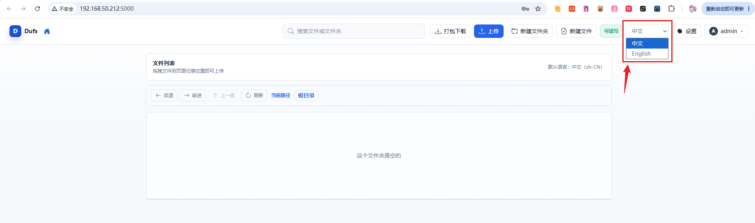Click the Dufs home icon
The height and width of the screenshot is (223, 755).
(47, 31)
